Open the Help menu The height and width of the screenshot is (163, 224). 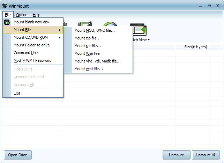click(37, 15)
